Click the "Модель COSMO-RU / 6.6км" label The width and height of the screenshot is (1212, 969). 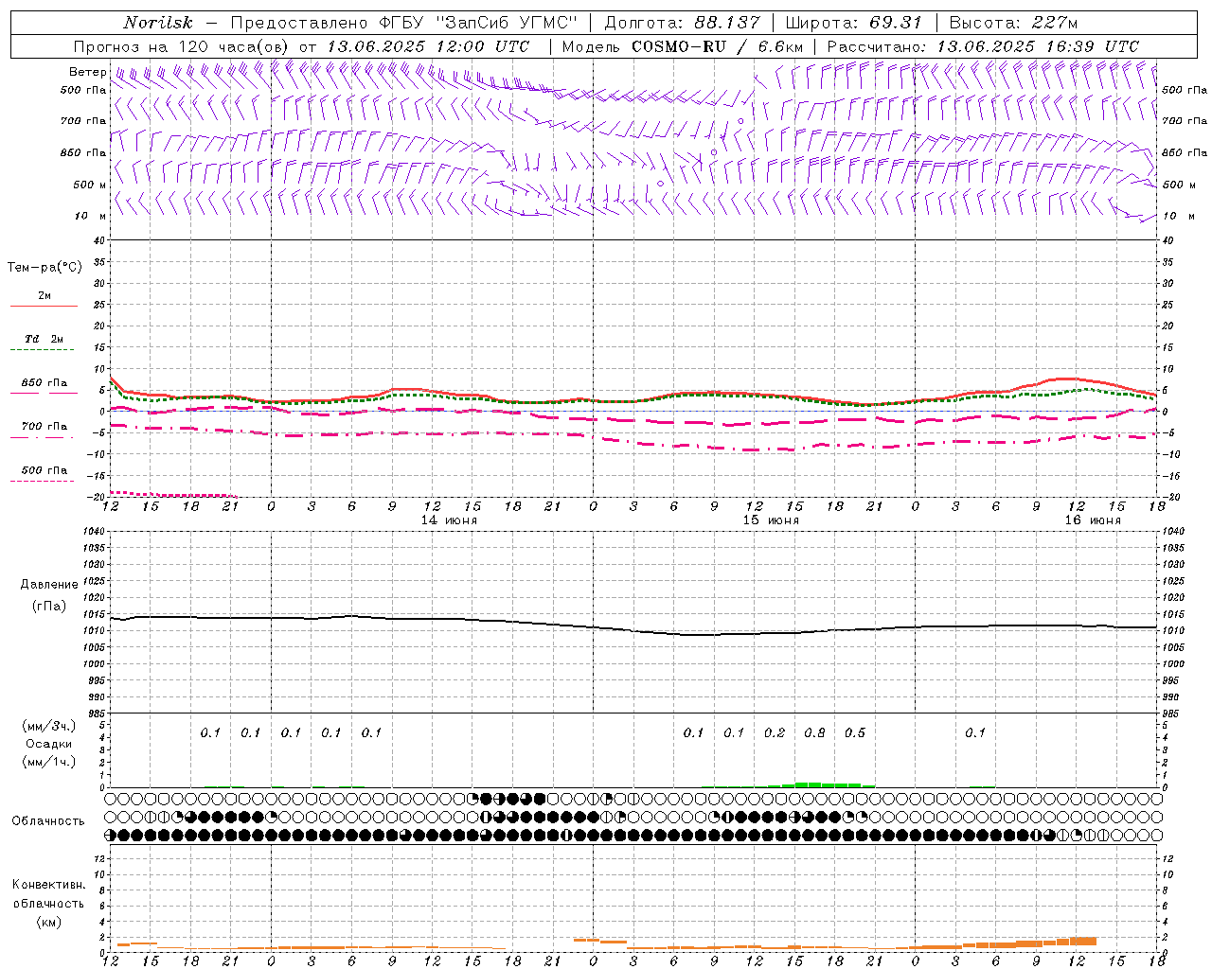pyautogui.click(x=684, y=46)
